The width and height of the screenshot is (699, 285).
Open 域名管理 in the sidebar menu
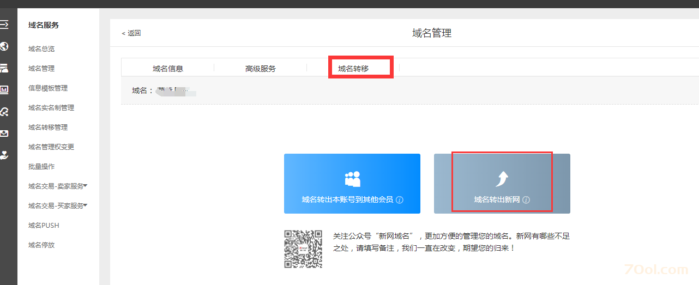click(41, 69)
